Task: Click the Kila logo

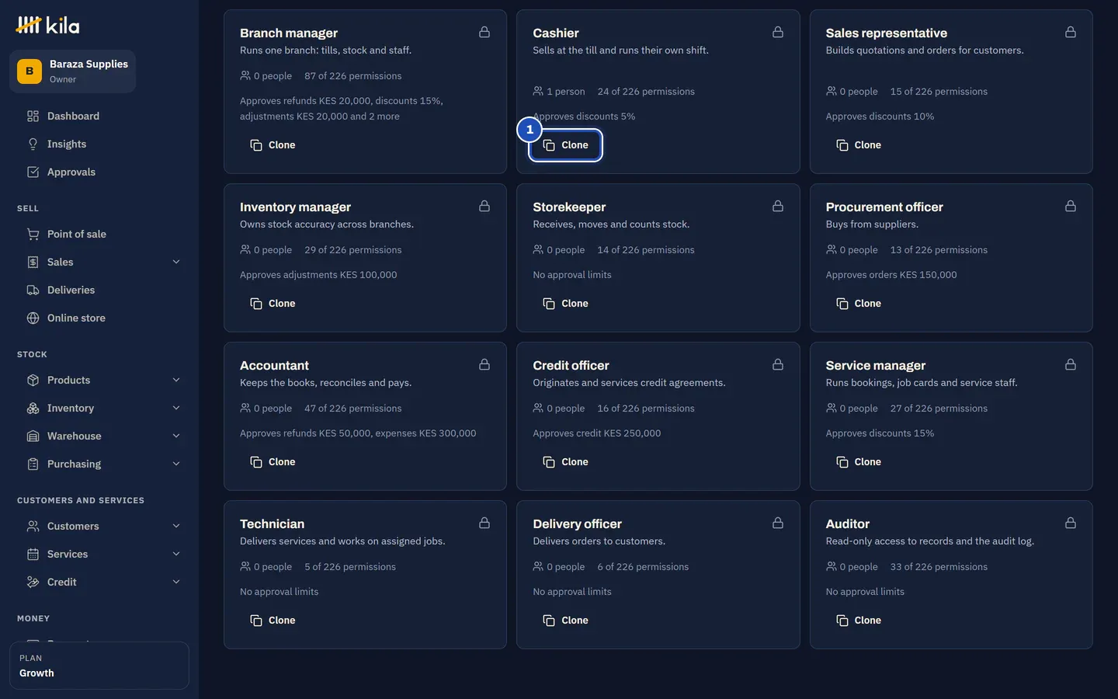Action: coord(47,26)
